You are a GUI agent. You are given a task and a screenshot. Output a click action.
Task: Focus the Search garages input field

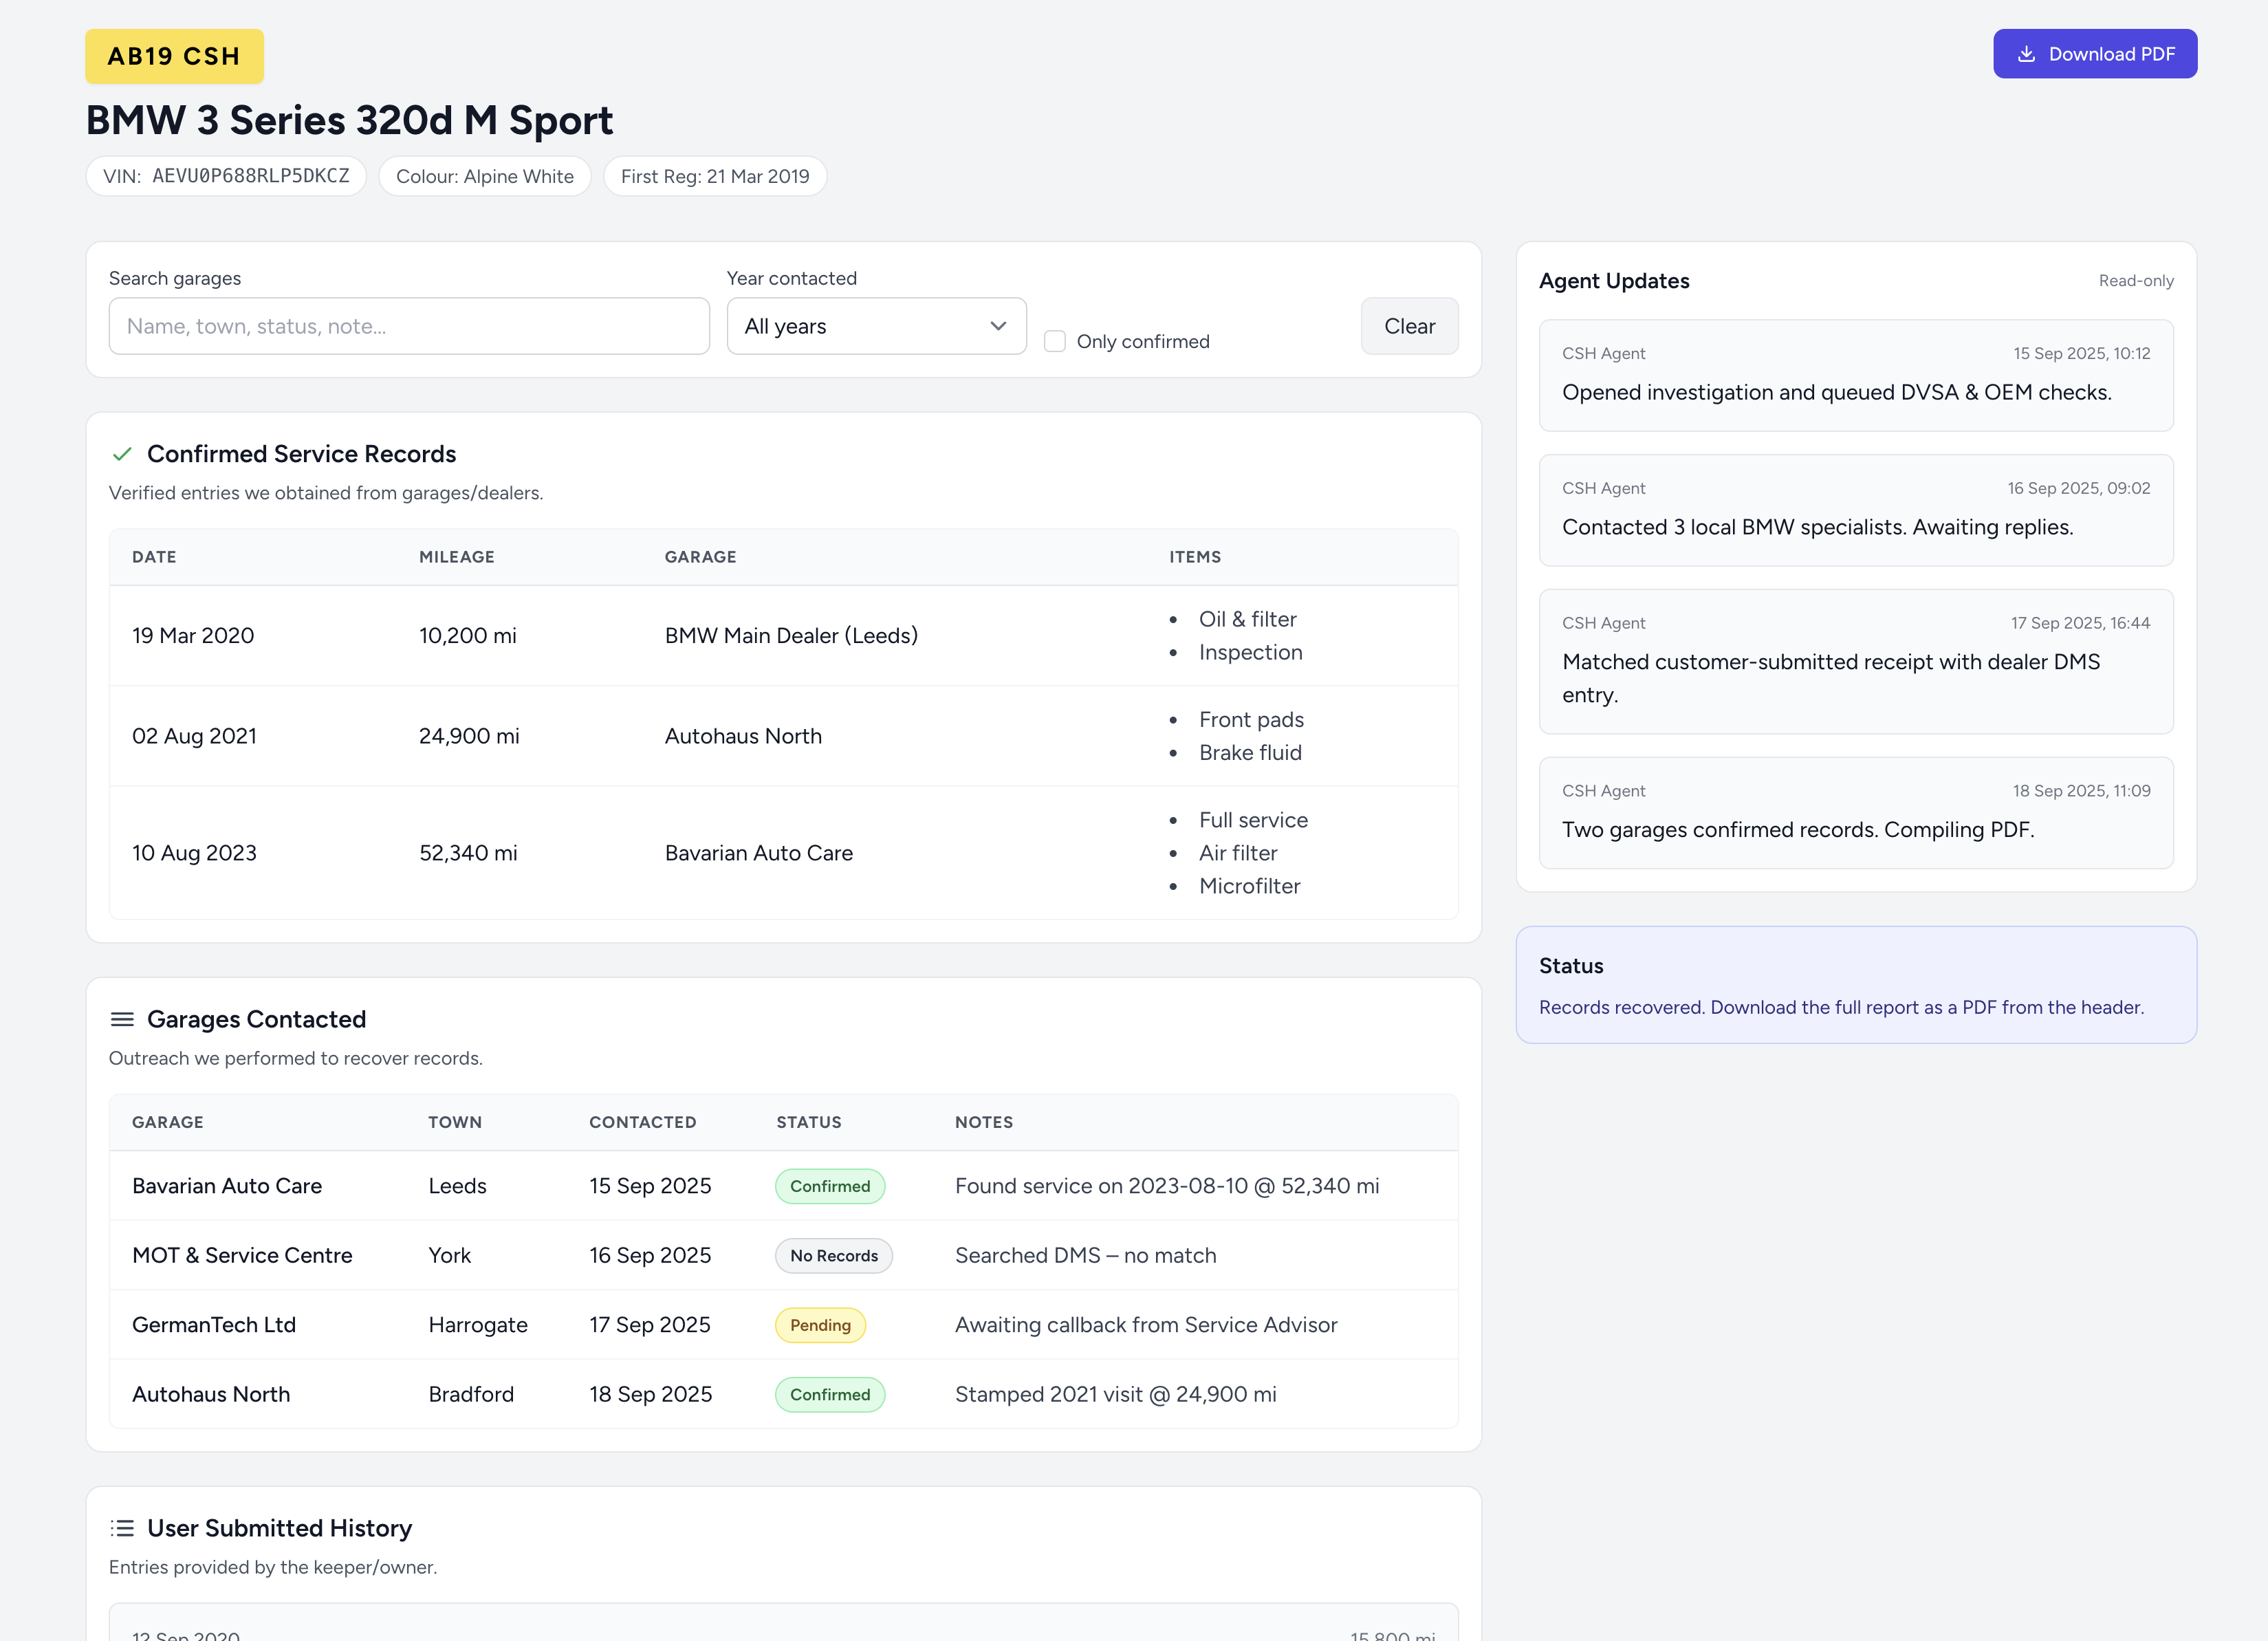tap(408, 326)
